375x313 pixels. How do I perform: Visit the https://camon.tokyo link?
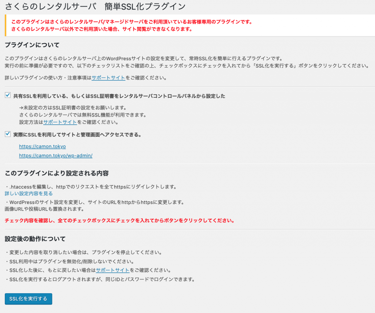(42, 146)
